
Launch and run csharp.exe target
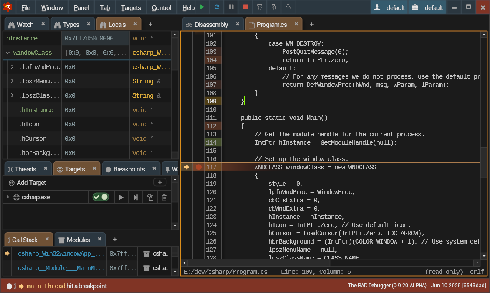[x=121, y=197]
